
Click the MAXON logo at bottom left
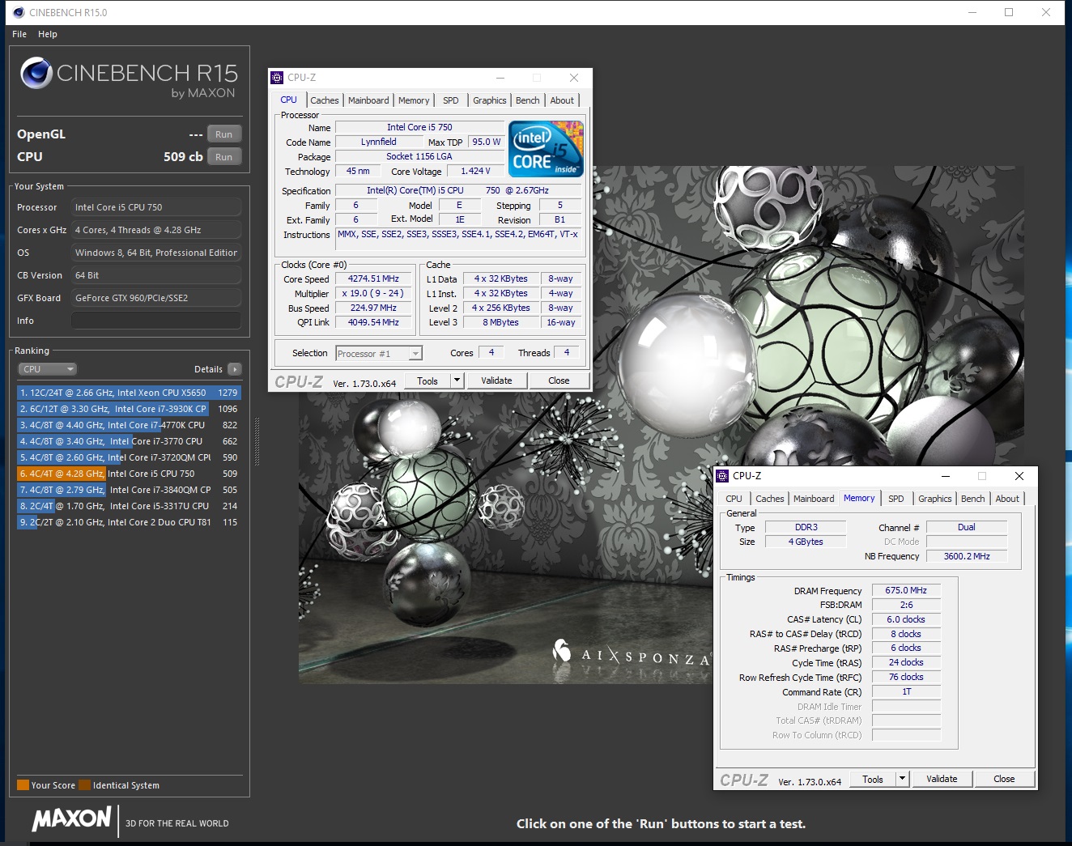[71, 819]
